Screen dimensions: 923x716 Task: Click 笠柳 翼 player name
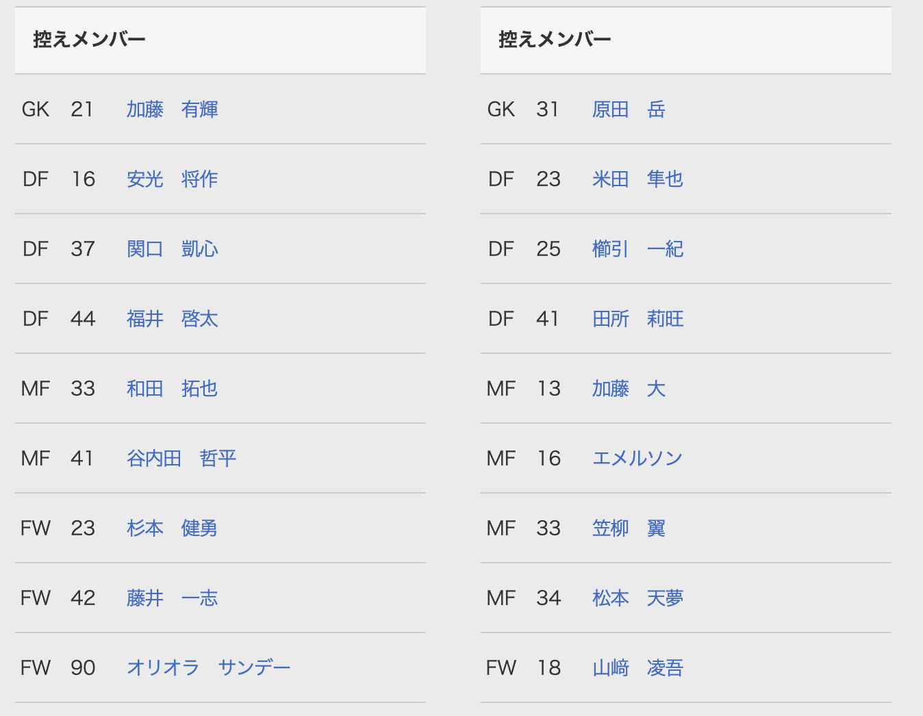click(x=629, y=528)
